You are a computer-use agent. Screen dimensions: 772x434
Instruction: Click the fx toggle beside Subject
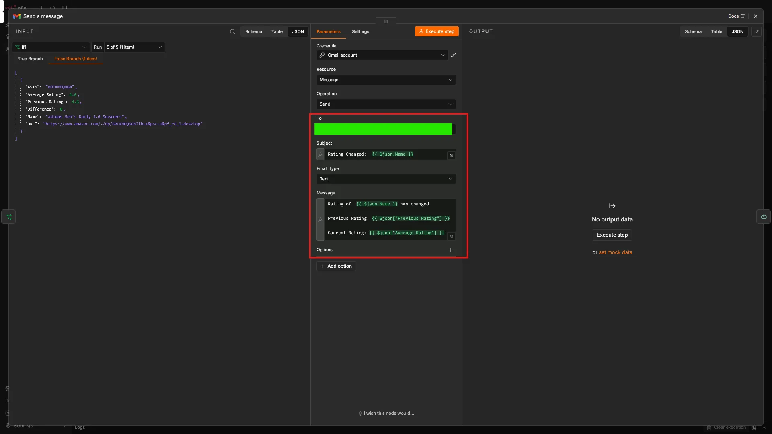coord(320,154)
